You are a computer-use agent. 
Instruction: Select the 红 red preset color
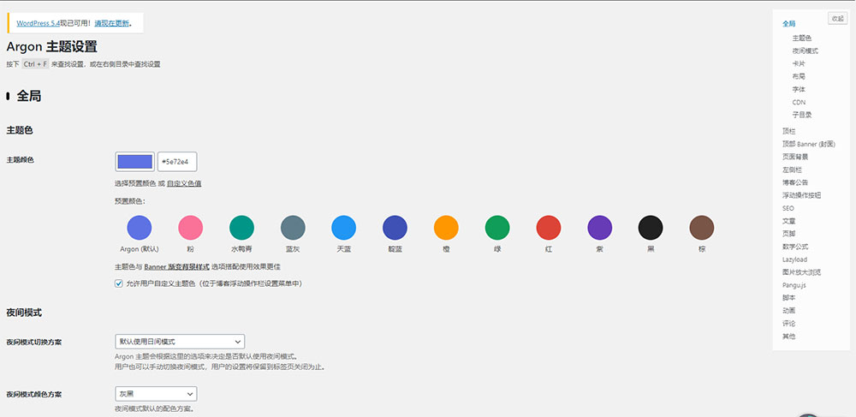549,228
